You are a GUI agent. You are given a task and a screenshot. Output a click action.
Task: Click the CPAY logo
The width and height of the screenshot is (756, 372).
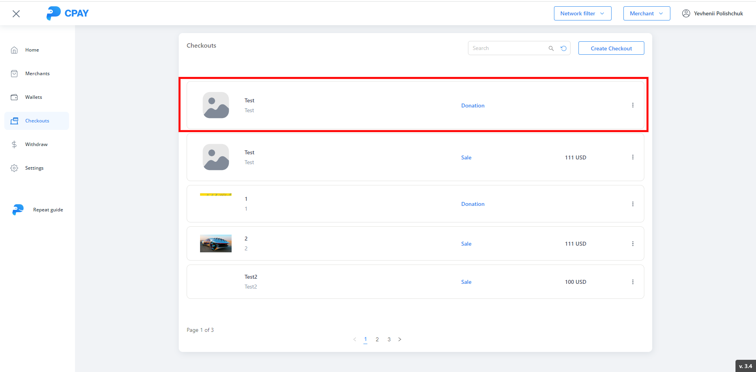point(67,13)
